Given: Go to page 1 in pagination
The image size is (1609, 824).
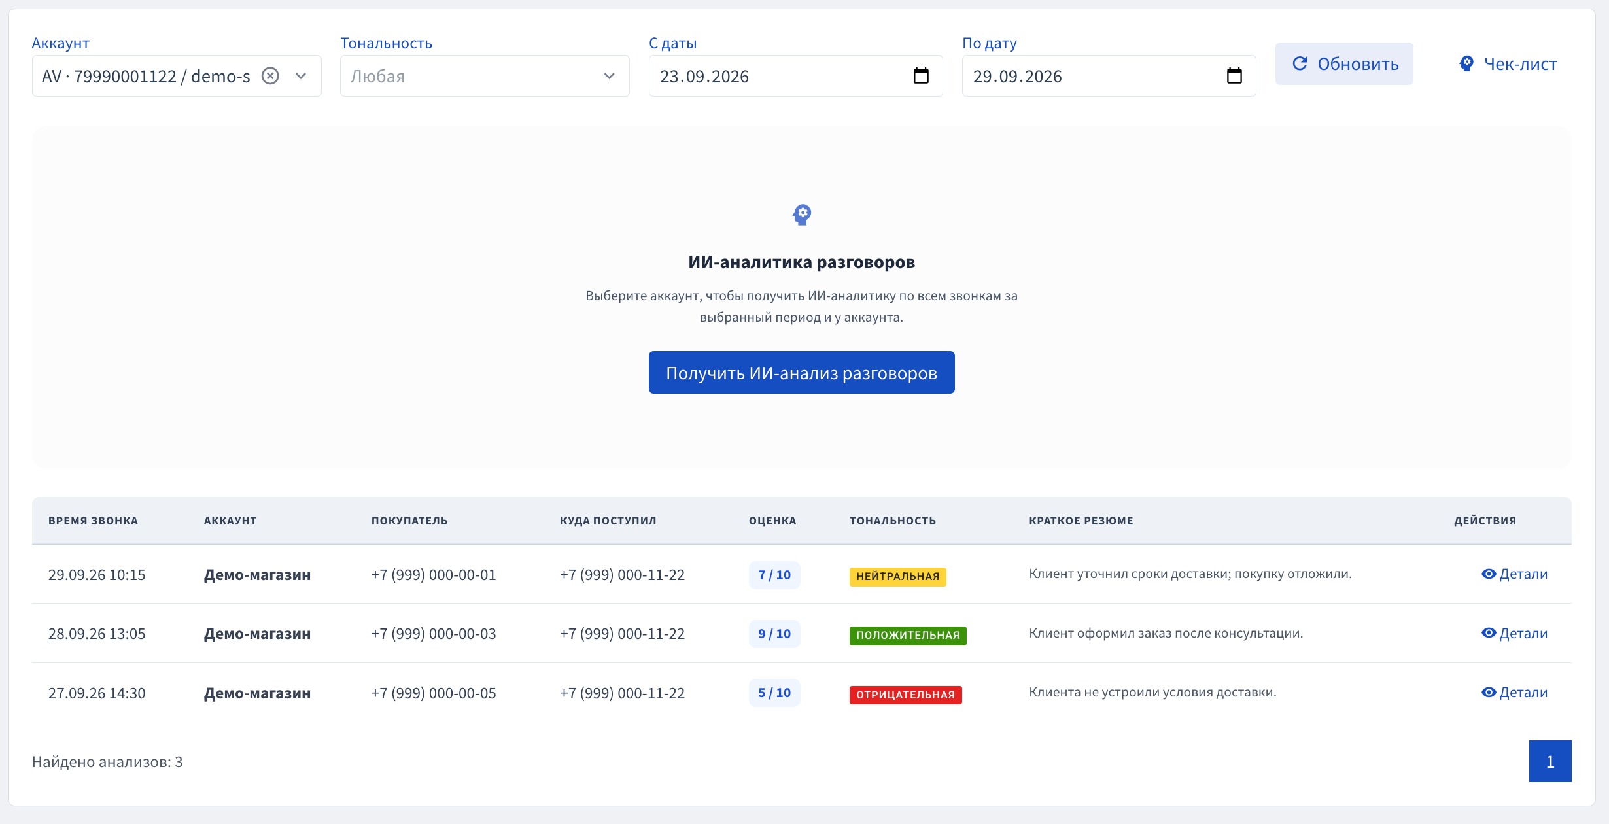Looking at the screenshot, I should pyautogui.click(x=1550, y=761).
